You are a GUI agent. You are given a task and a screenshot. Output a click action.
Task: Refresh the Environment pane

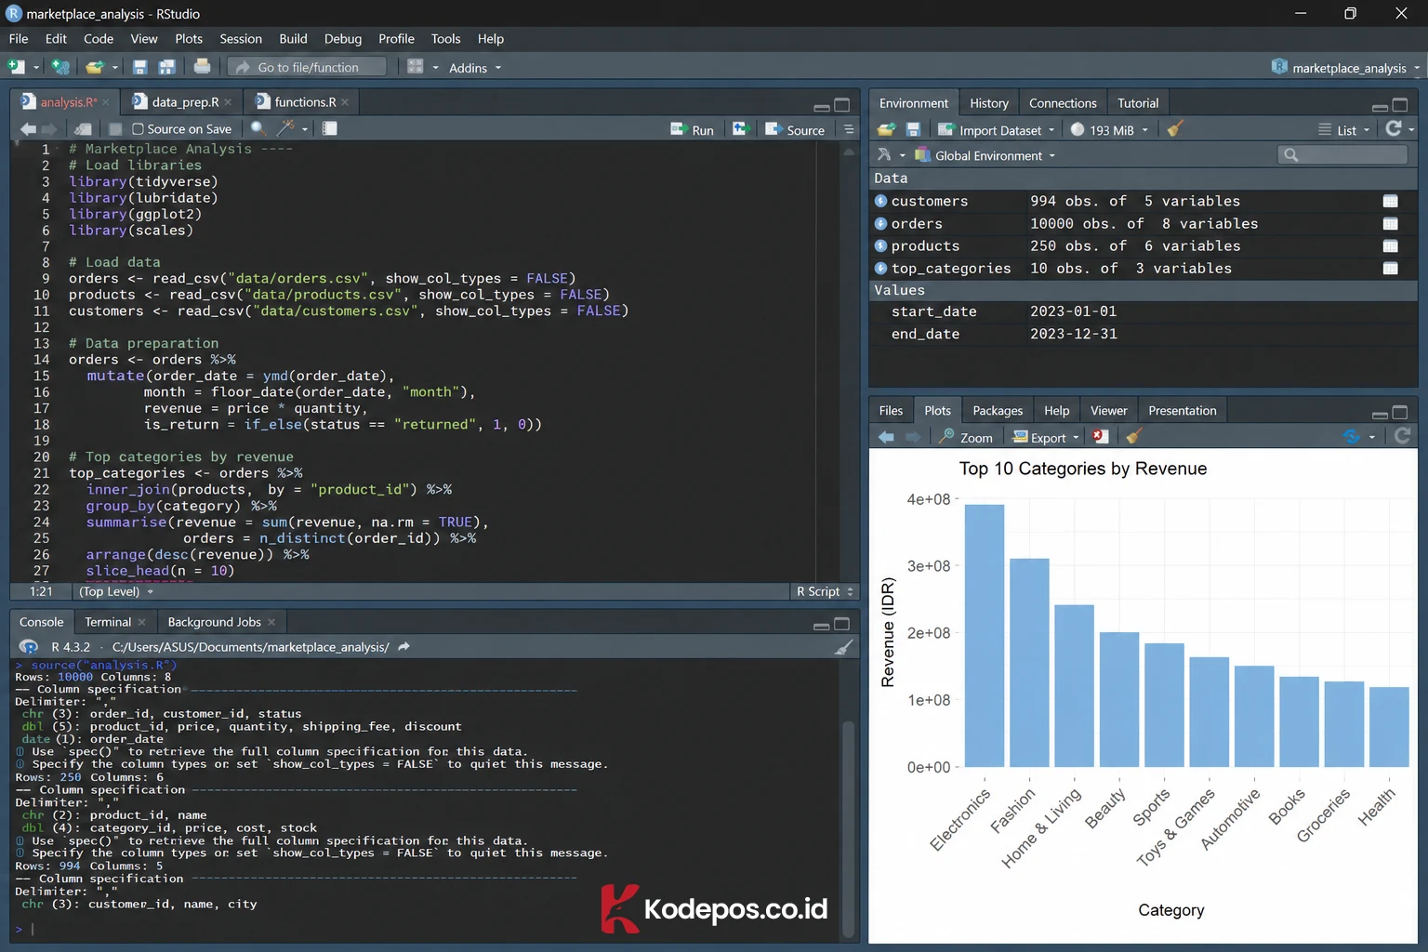click(1393, 129)
